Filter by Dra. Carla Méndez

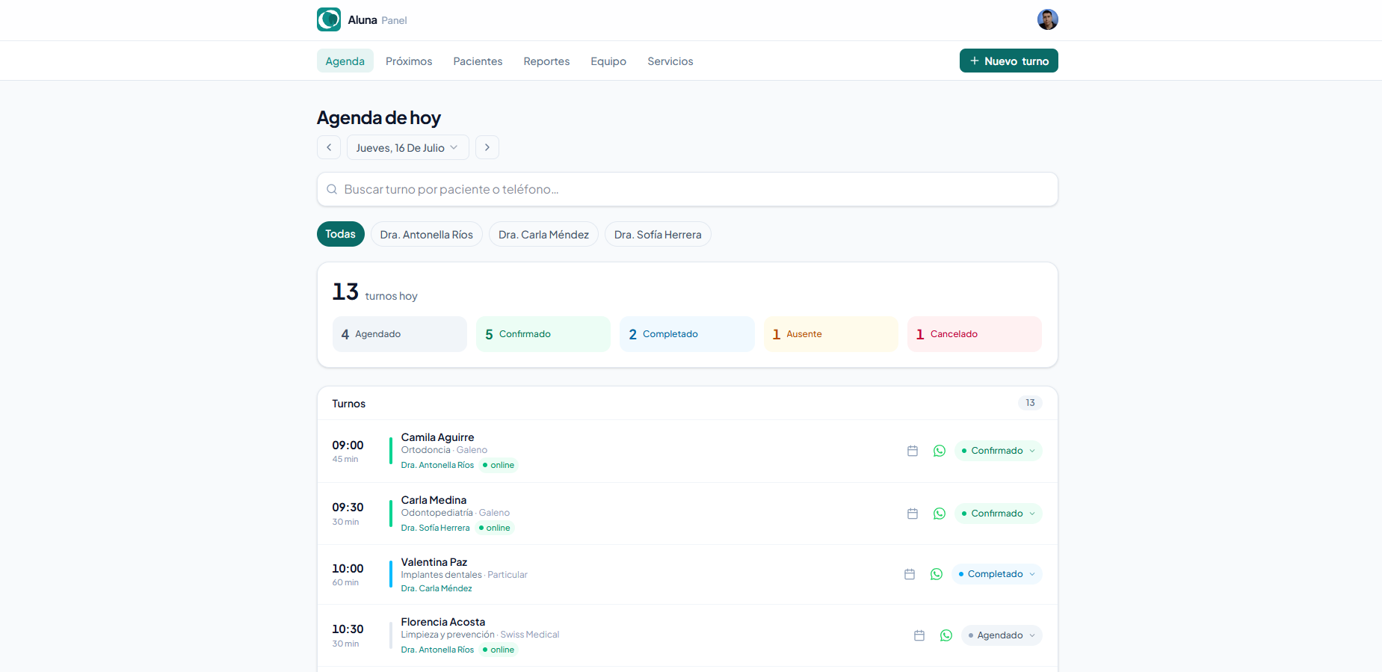tap(544, 234)
